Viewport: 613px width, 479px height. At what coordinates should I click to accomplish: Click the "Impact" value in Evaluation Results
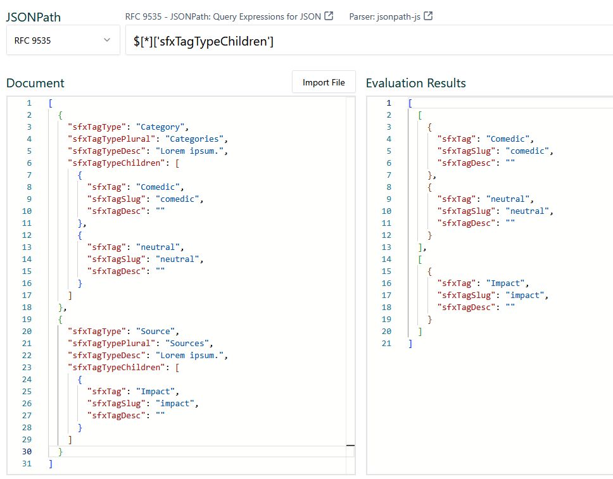point(504,283)
